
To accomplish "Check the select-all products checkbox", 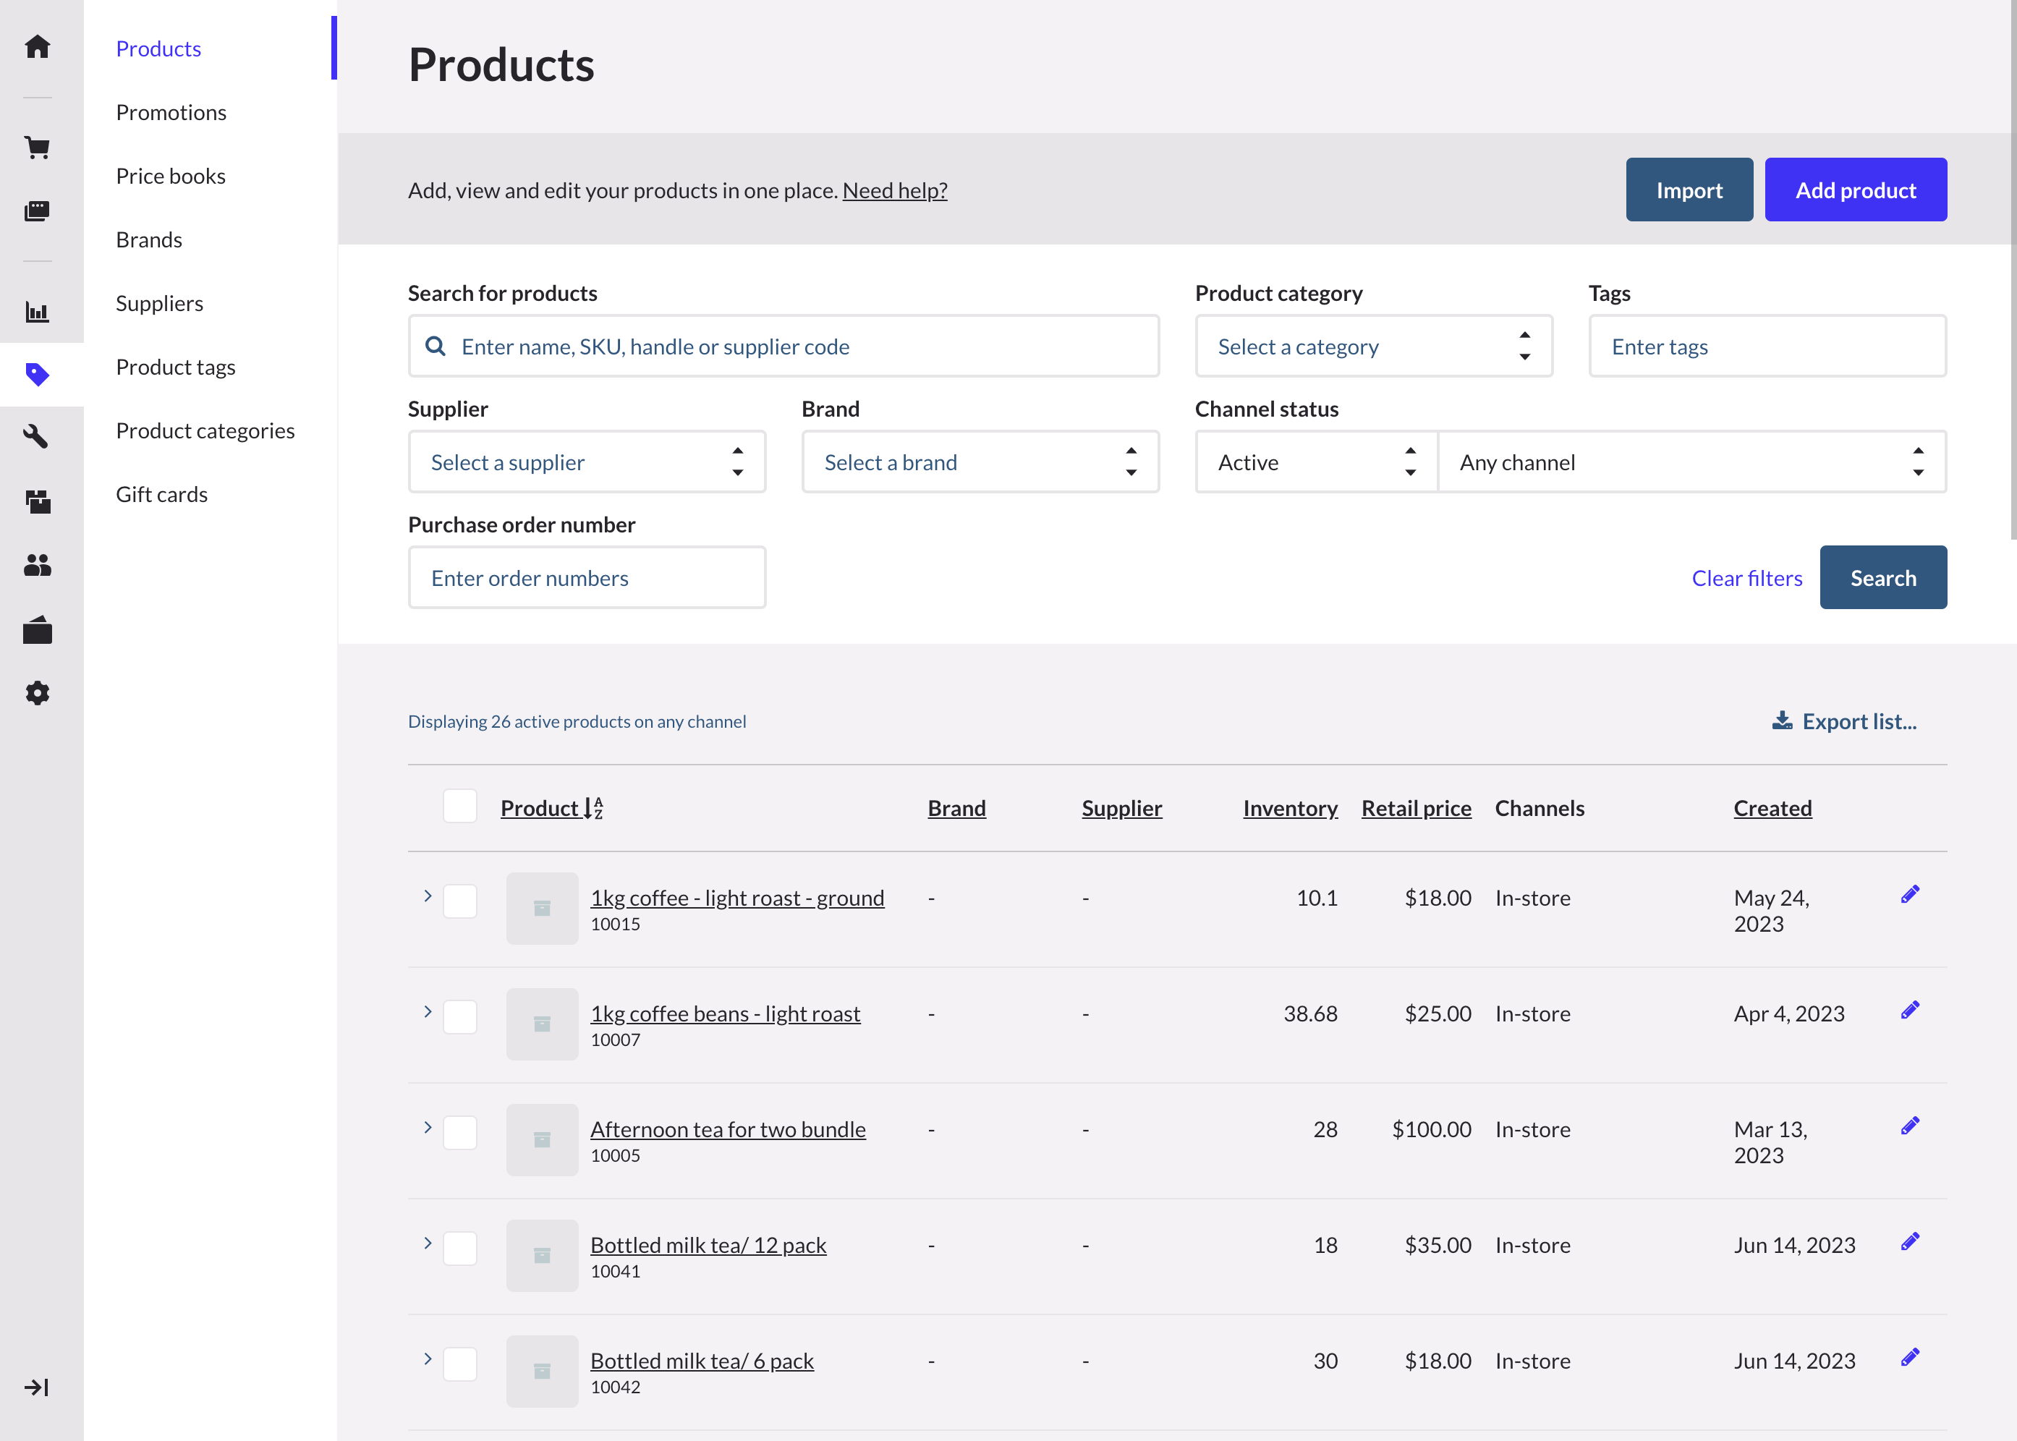I will (459, 807).
